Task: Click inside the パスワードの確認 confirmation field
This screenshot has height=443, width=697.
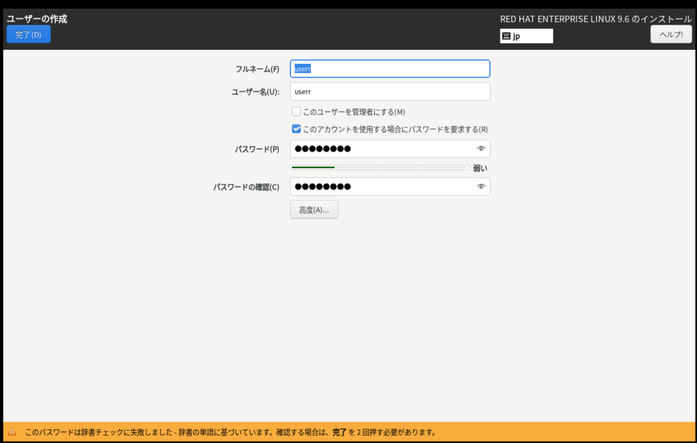Action: click(381, 186)
